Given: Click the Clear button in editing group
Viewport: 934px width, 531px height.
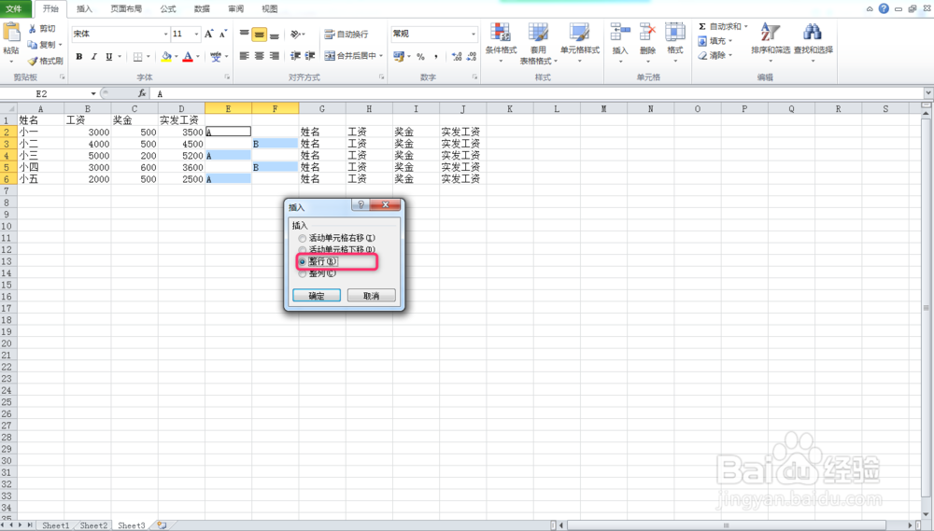Looking at the screenshot, I should (x=715, y=55).
